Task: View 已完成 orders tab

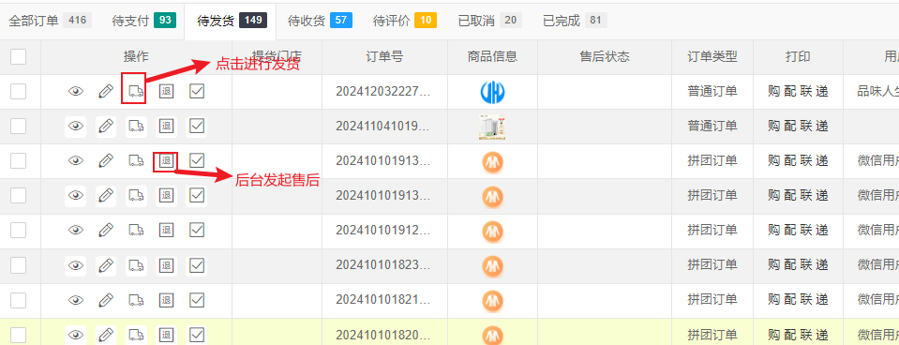Action: (575, 22)
